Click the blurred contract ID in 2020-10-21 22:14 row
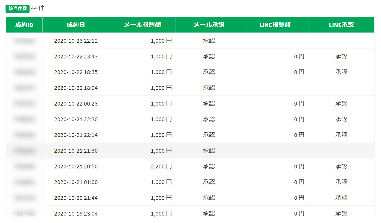This screenshot has height=223, width=381. click(x=24, y=135)
